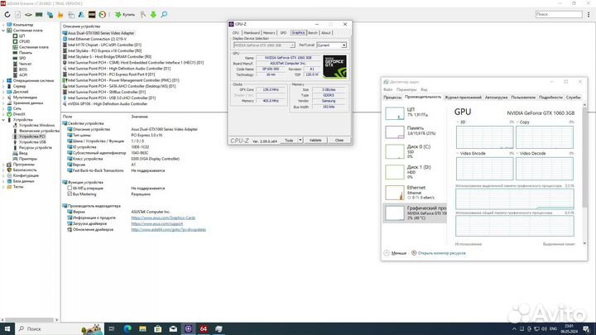Expand the Программы tree node
Viewport: 596px width, 335px height.
(3, 165)
